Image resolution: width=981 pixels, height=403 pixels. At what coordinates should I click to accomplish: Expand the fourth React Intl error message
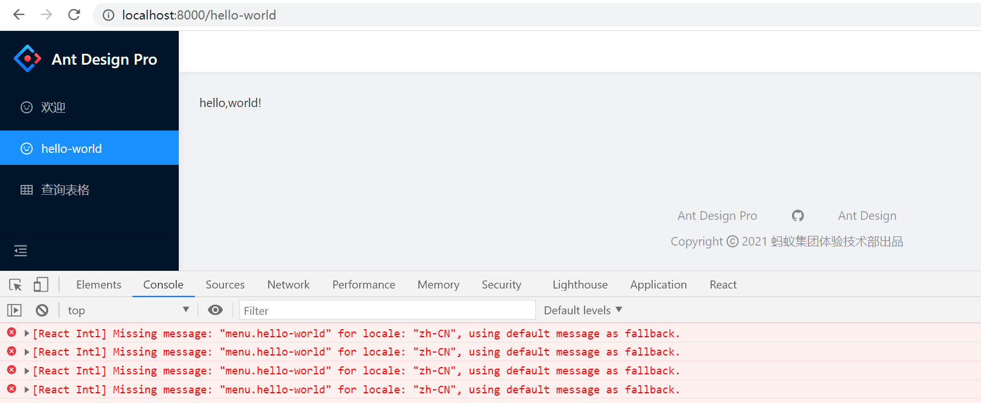26,390
